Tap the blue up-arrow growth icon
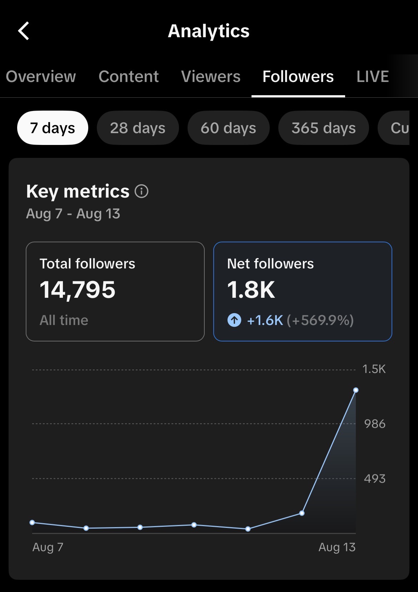The image size is (418, 592). click(x=234, y=320)
